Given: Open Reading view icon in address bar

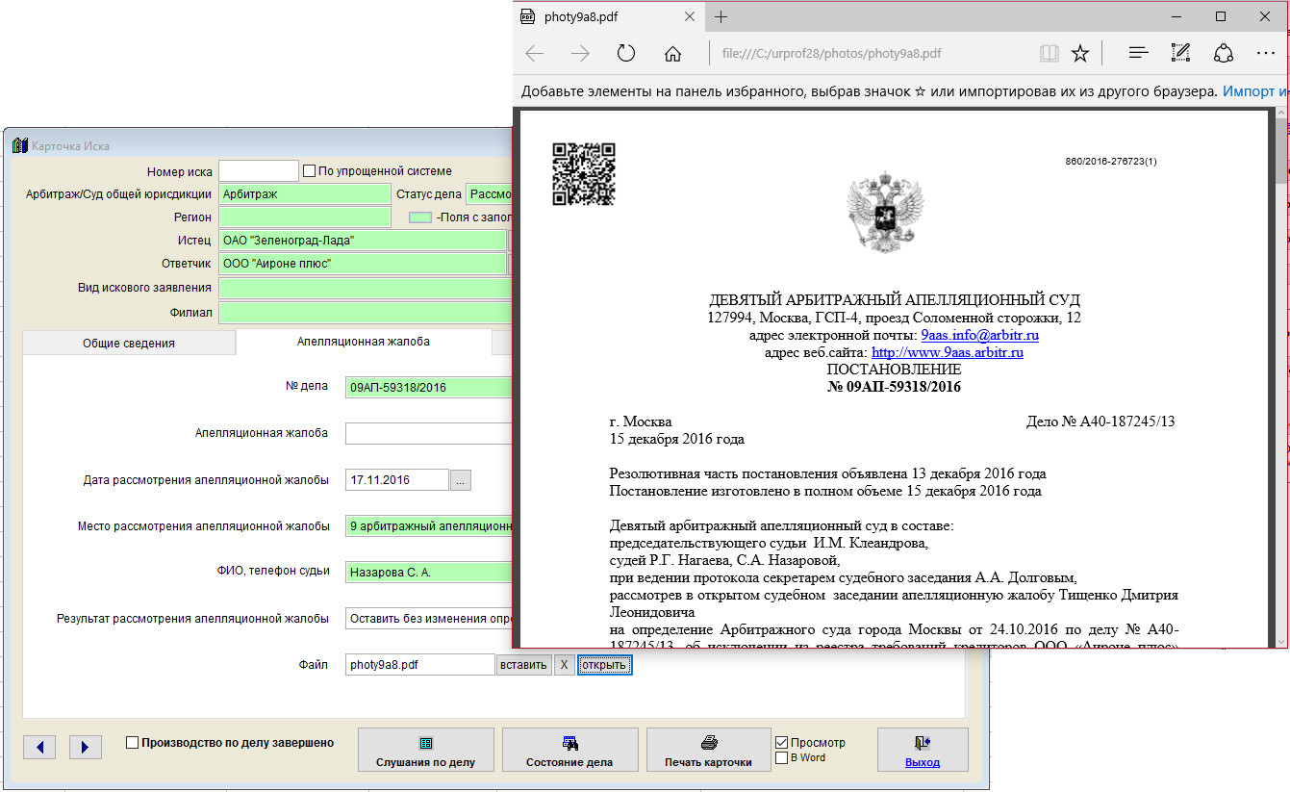Looking at the screenshot, I should point(1049,53).
